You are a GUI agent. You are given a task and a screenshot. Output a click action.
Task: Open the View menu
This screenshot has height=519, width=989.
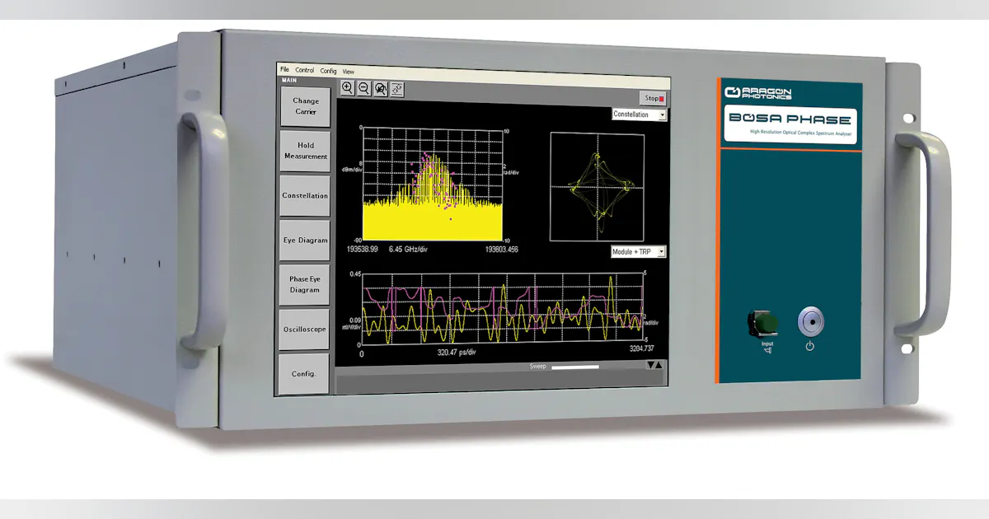tap(349, 72)
